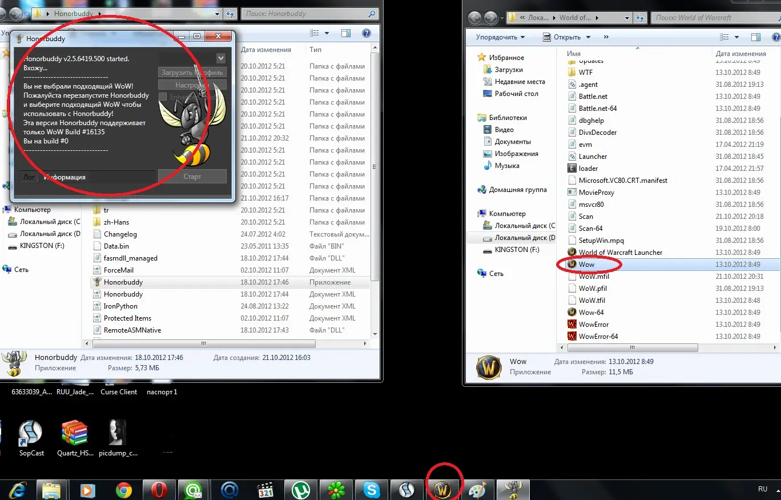The image size is (781, 500).
Task: Click the Настройки button in Honorbuddy
Action: [x=192, y=85]
